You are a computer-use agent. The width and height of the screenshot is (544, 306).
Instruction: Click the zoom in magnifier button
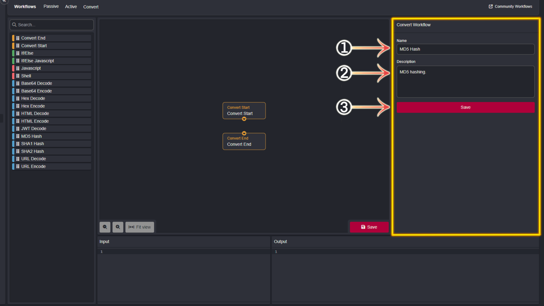[x=118, y=227]
